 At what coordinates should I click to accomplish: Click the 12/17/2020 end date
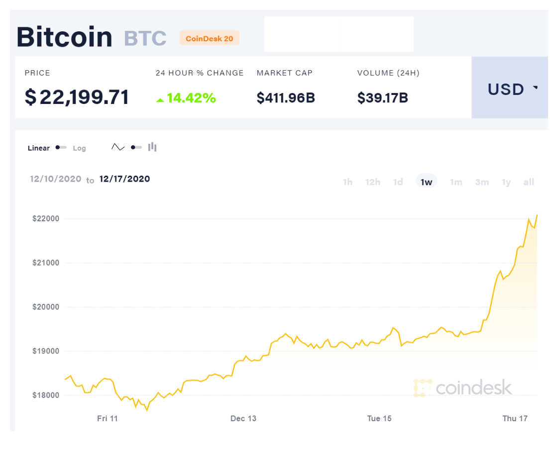pyautogui.click(x=124, y=179)
